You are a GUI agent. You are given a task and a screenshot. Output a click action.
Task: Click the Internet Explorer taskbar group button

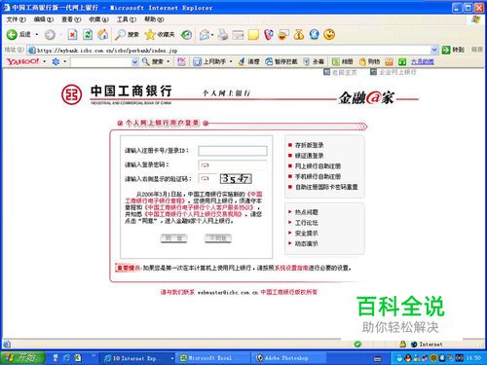tap(137, 358)
